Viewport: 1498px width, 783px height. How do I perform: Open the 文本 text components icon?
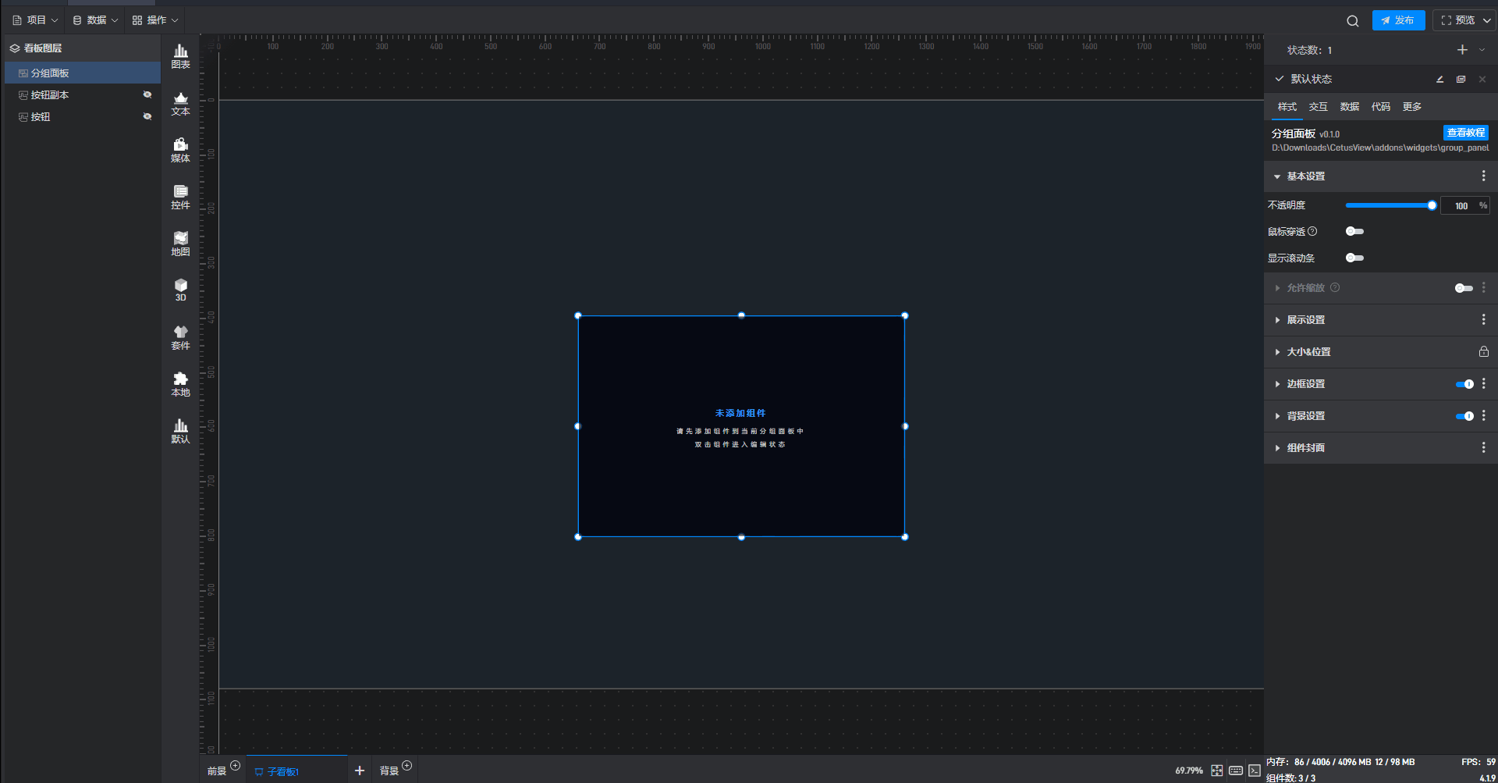[x=180, y=103]
